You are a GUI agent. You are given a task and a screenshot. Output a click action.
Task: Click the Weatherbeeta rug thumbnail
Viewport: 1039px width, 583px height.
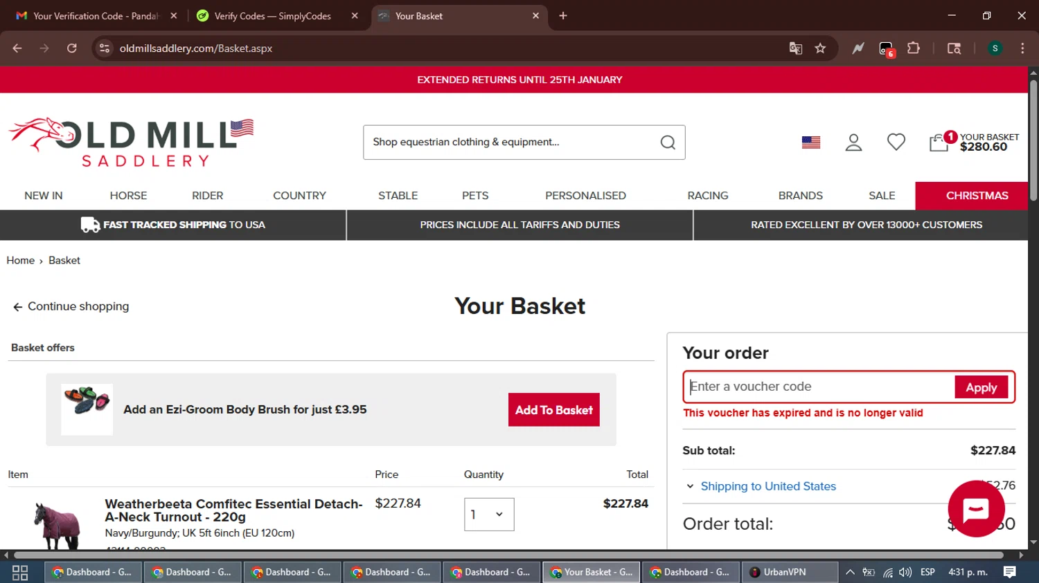pyautogui.click(x=57, y=525)
